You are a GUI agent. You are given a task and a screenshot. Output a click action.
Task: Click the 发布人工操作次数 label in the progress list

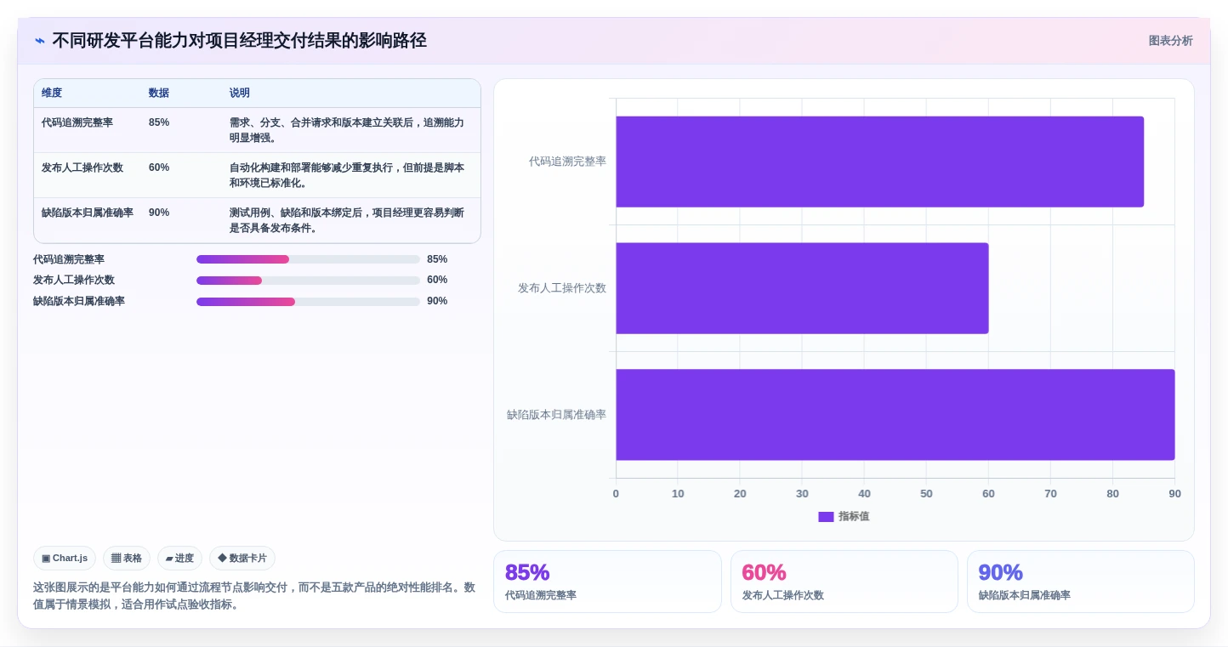click(74, 281)
